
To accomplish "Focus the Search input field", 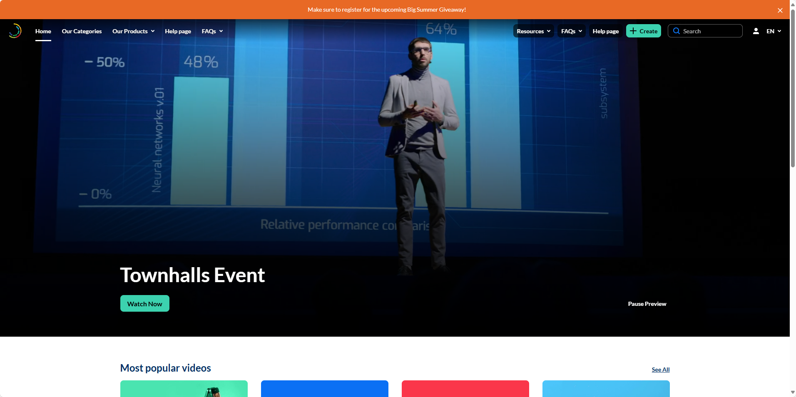I will click(705, 31).
